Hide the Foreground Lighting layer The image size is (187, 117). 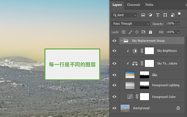115,85
